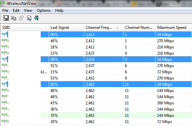192x126 pixels.
Task: Click the WirelessNetView title bar app icon
Action: pyautogui.click(x=3, y=3)
